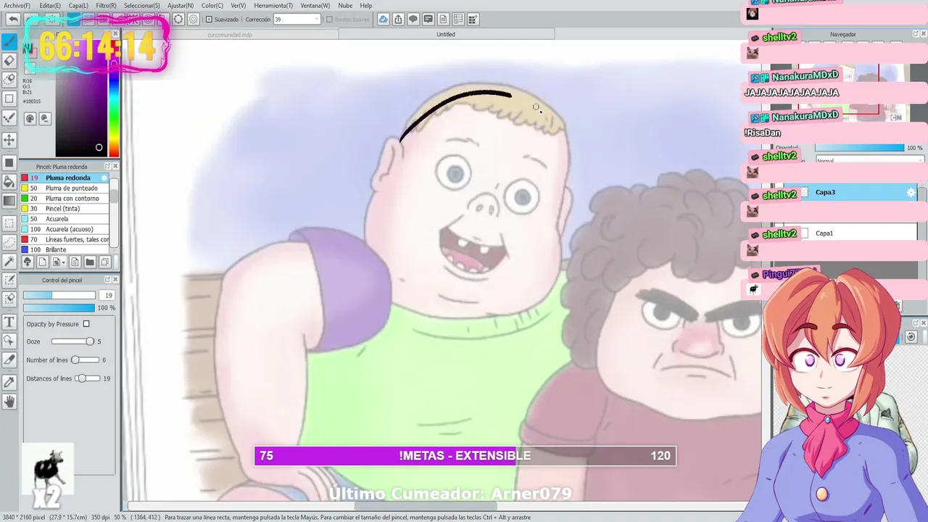Toggle the Bordes Suaves checkbox
Viewport: 928px width, 522px height.
point(329,20)
